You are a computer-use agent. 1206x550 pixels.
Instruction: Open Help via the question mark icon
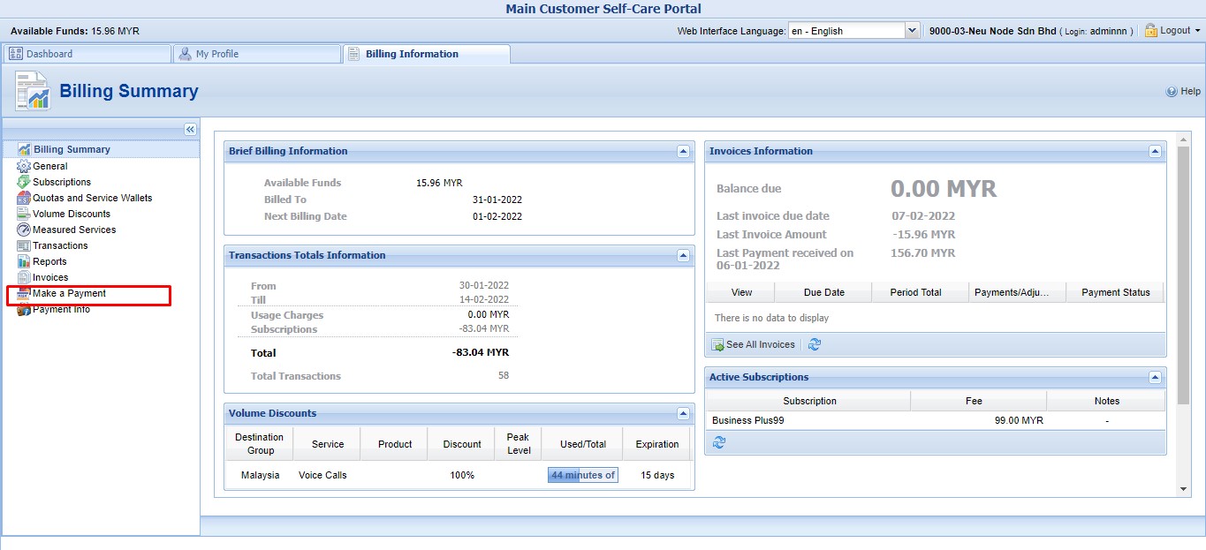pos(1172,91)
